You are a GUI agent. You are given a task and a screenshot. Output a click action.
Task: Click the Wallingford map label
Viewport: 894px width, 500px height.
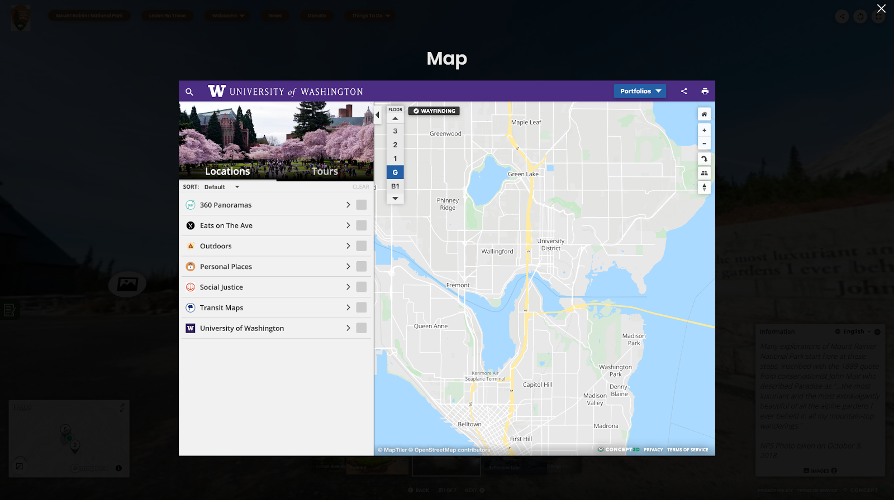tap(497, 252)
